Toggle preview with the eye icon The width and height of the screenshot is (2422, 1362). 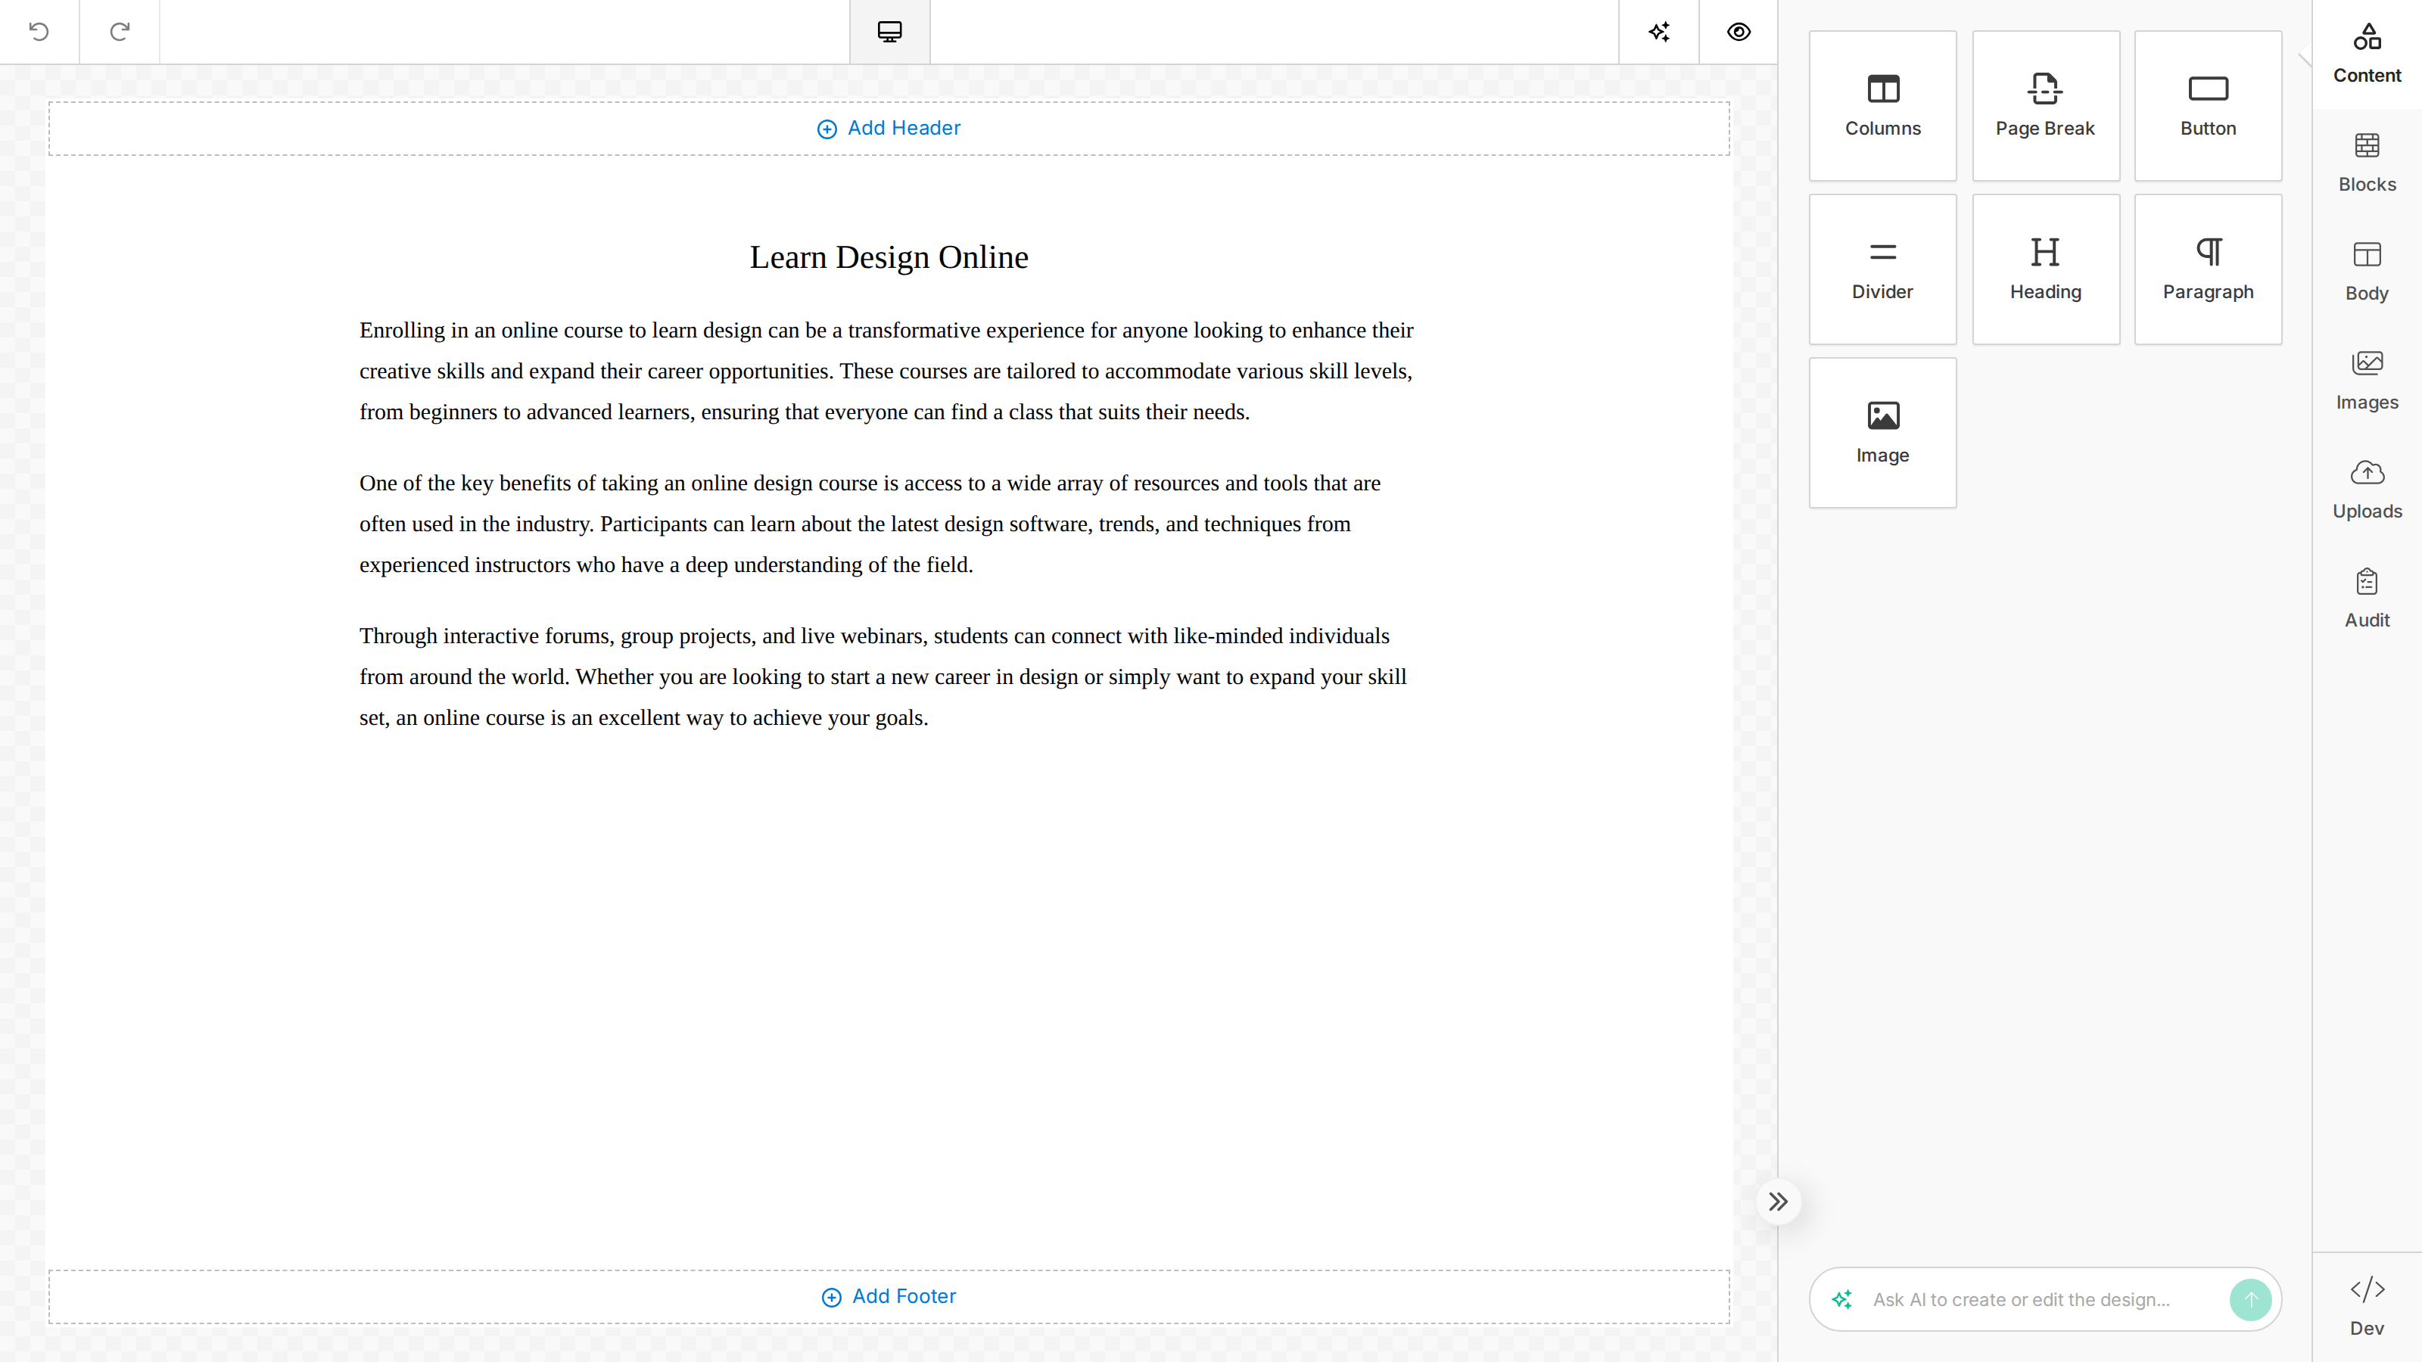[x=1739, y=32]
